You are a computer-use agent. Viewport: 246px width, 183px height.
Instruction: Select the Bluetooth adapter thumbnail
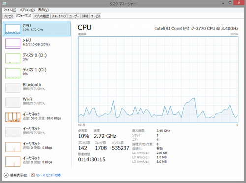click(13, 88)
